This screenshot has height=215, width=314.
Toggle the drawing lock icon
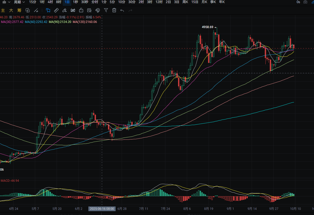click(81, 10)
